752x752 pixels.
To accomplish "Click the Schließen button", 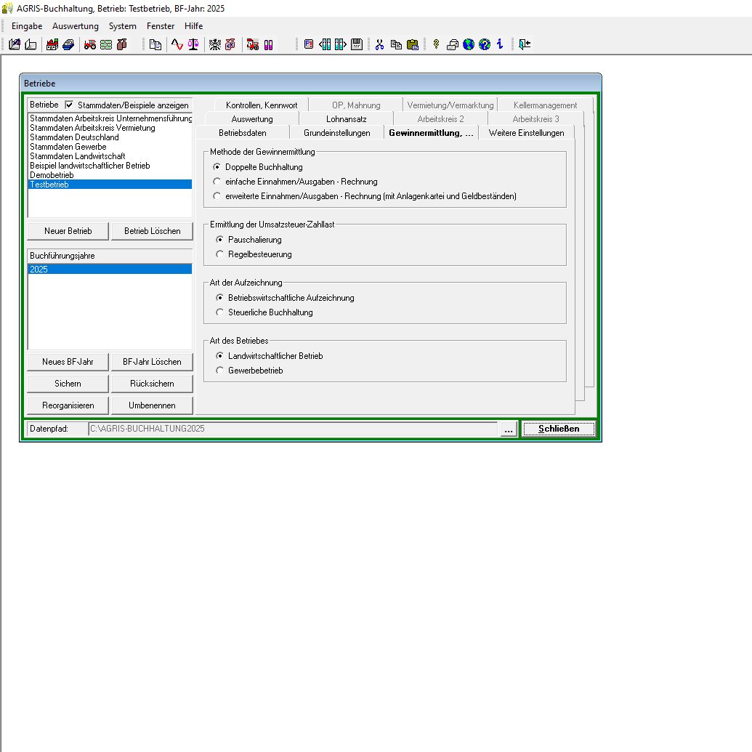I will point(558,429).
